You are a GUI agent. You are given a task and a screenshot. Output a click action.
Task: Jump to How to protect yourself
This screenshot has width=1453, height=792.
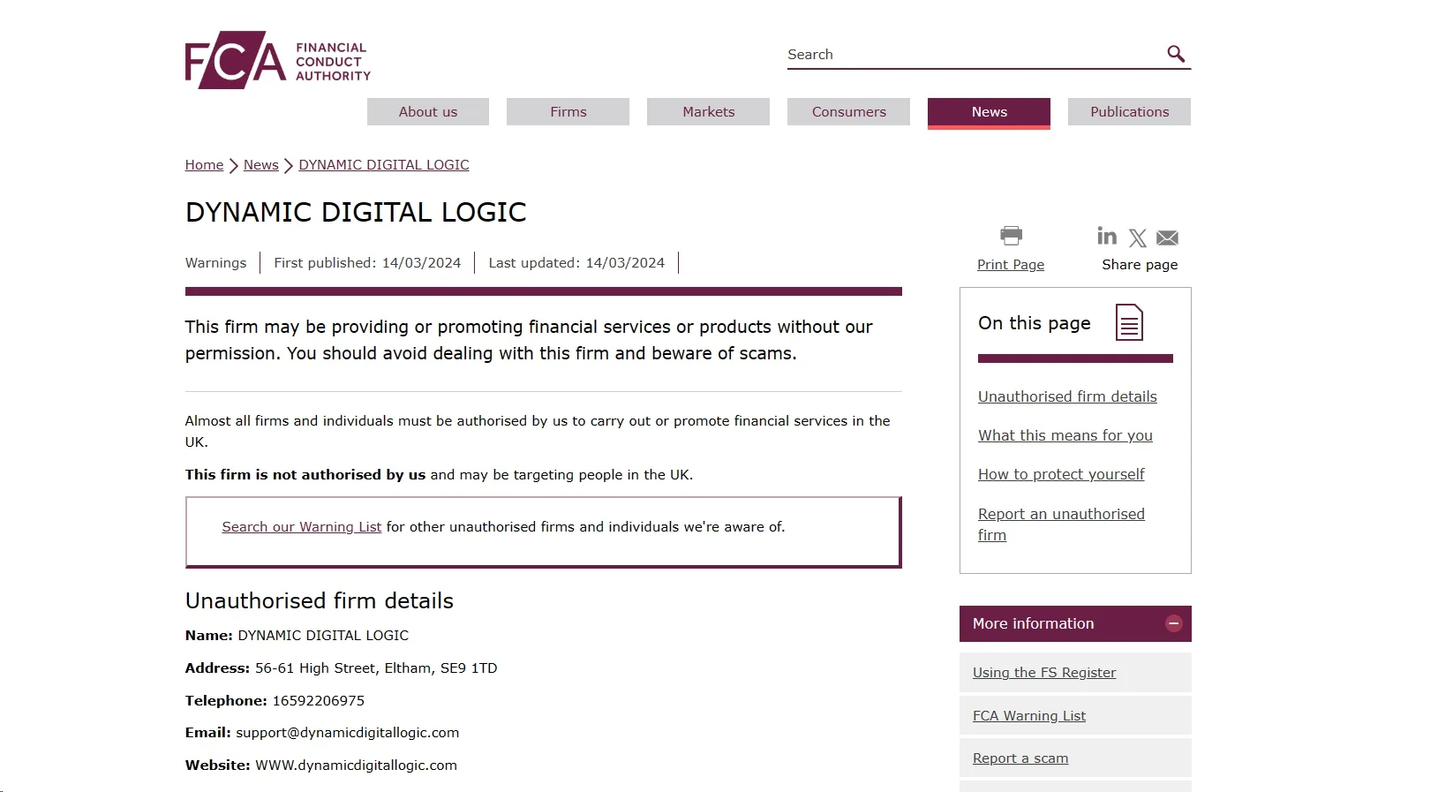pos(1061,475)
